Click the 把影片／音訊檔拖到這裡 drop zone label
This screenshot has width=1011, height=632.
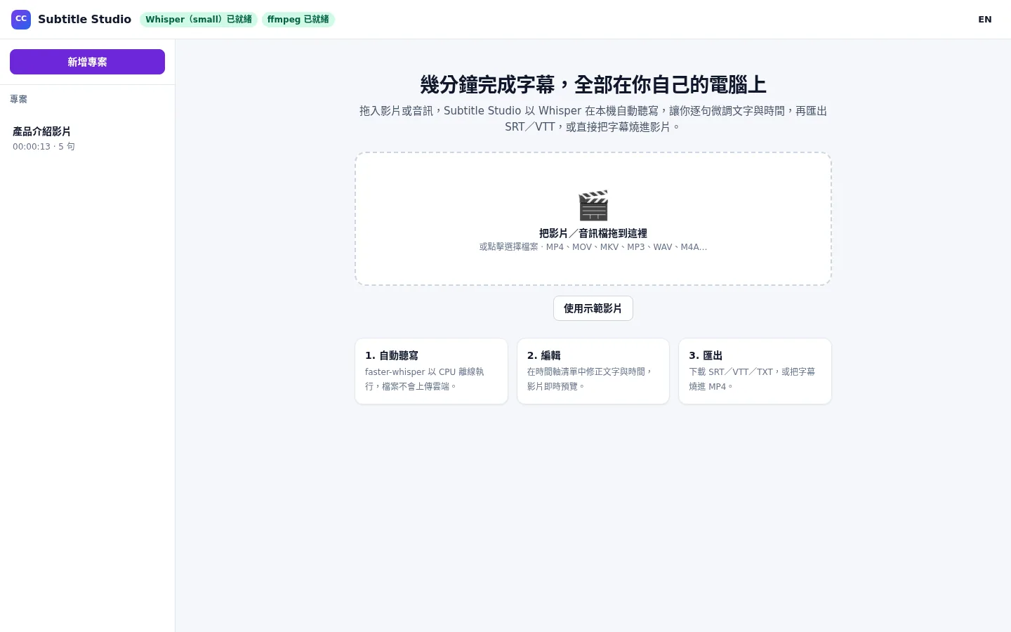coord(593,233)
